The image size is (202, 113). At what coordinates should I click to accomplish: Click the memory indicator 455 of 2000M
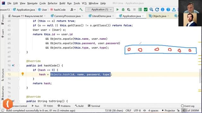(191, 110)
